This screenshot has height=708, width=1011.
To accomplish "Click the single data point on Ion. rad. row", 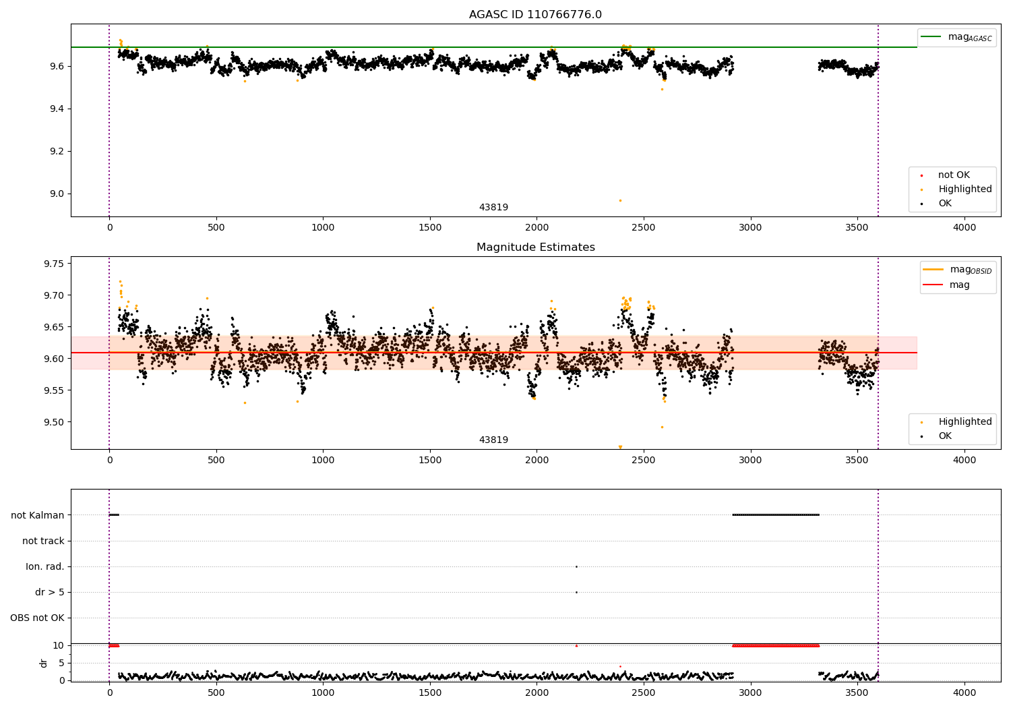I will click(576, 567).
